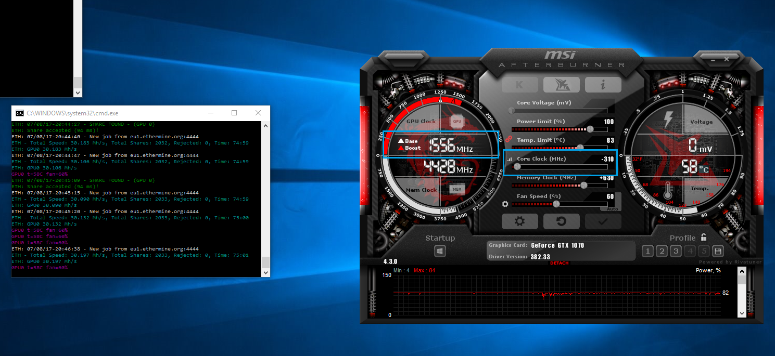
Task: Click the 58 °C temperature readout
Action: pos(695,166)
